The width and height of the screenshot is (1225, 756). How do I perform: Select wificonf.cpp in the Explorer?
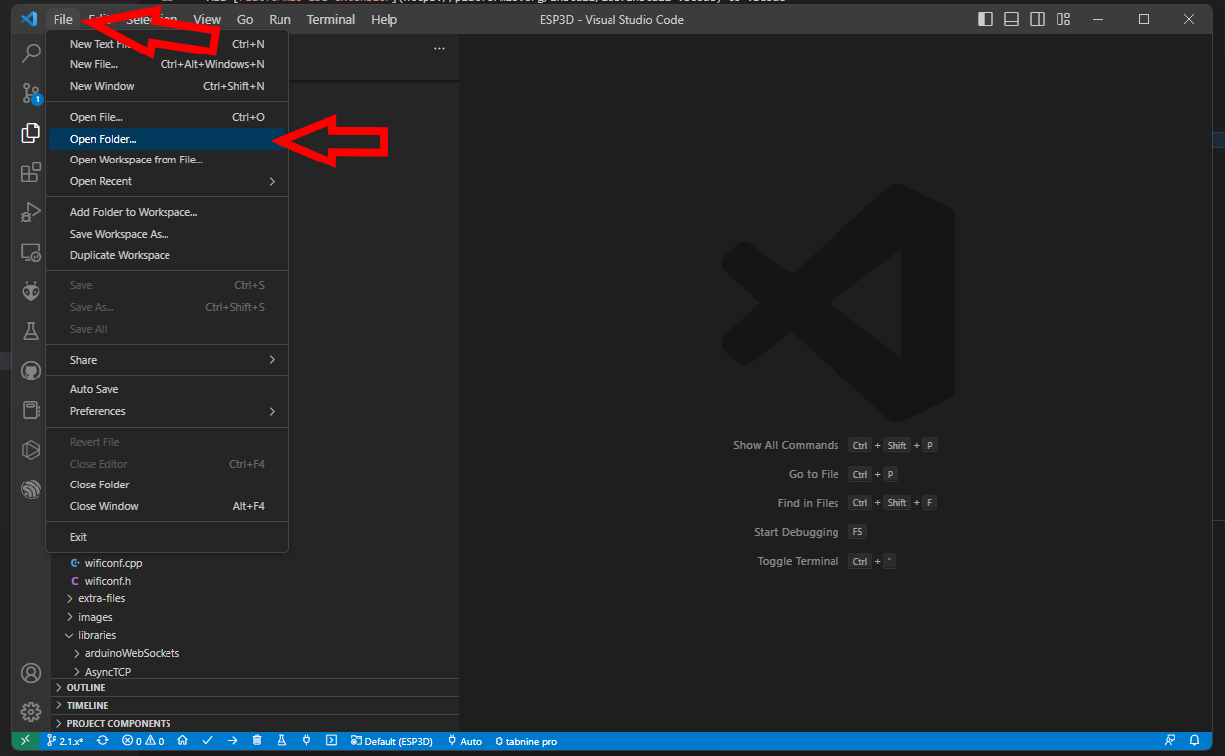click(x=112, y=562)
